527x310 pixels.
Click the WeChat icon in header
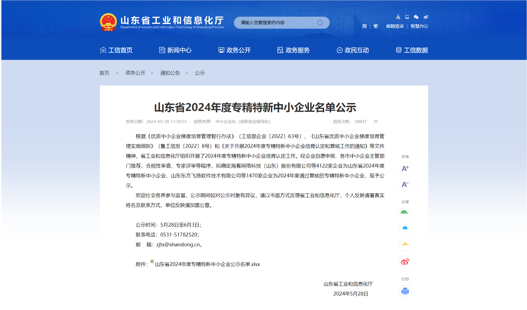(x=416, y=17)
